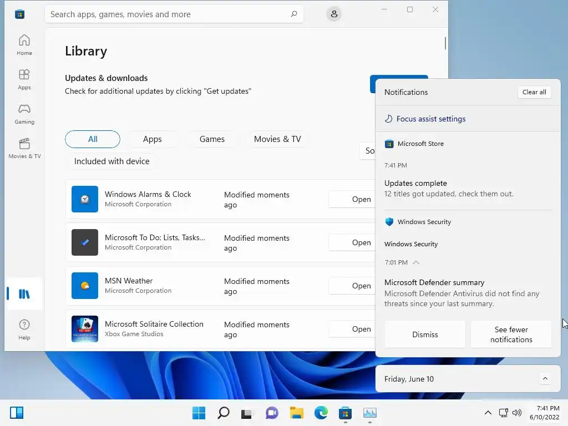Open Help in Store sidebar
The width and height of the screenshot is (568, 426).
(x=24, y=329)
